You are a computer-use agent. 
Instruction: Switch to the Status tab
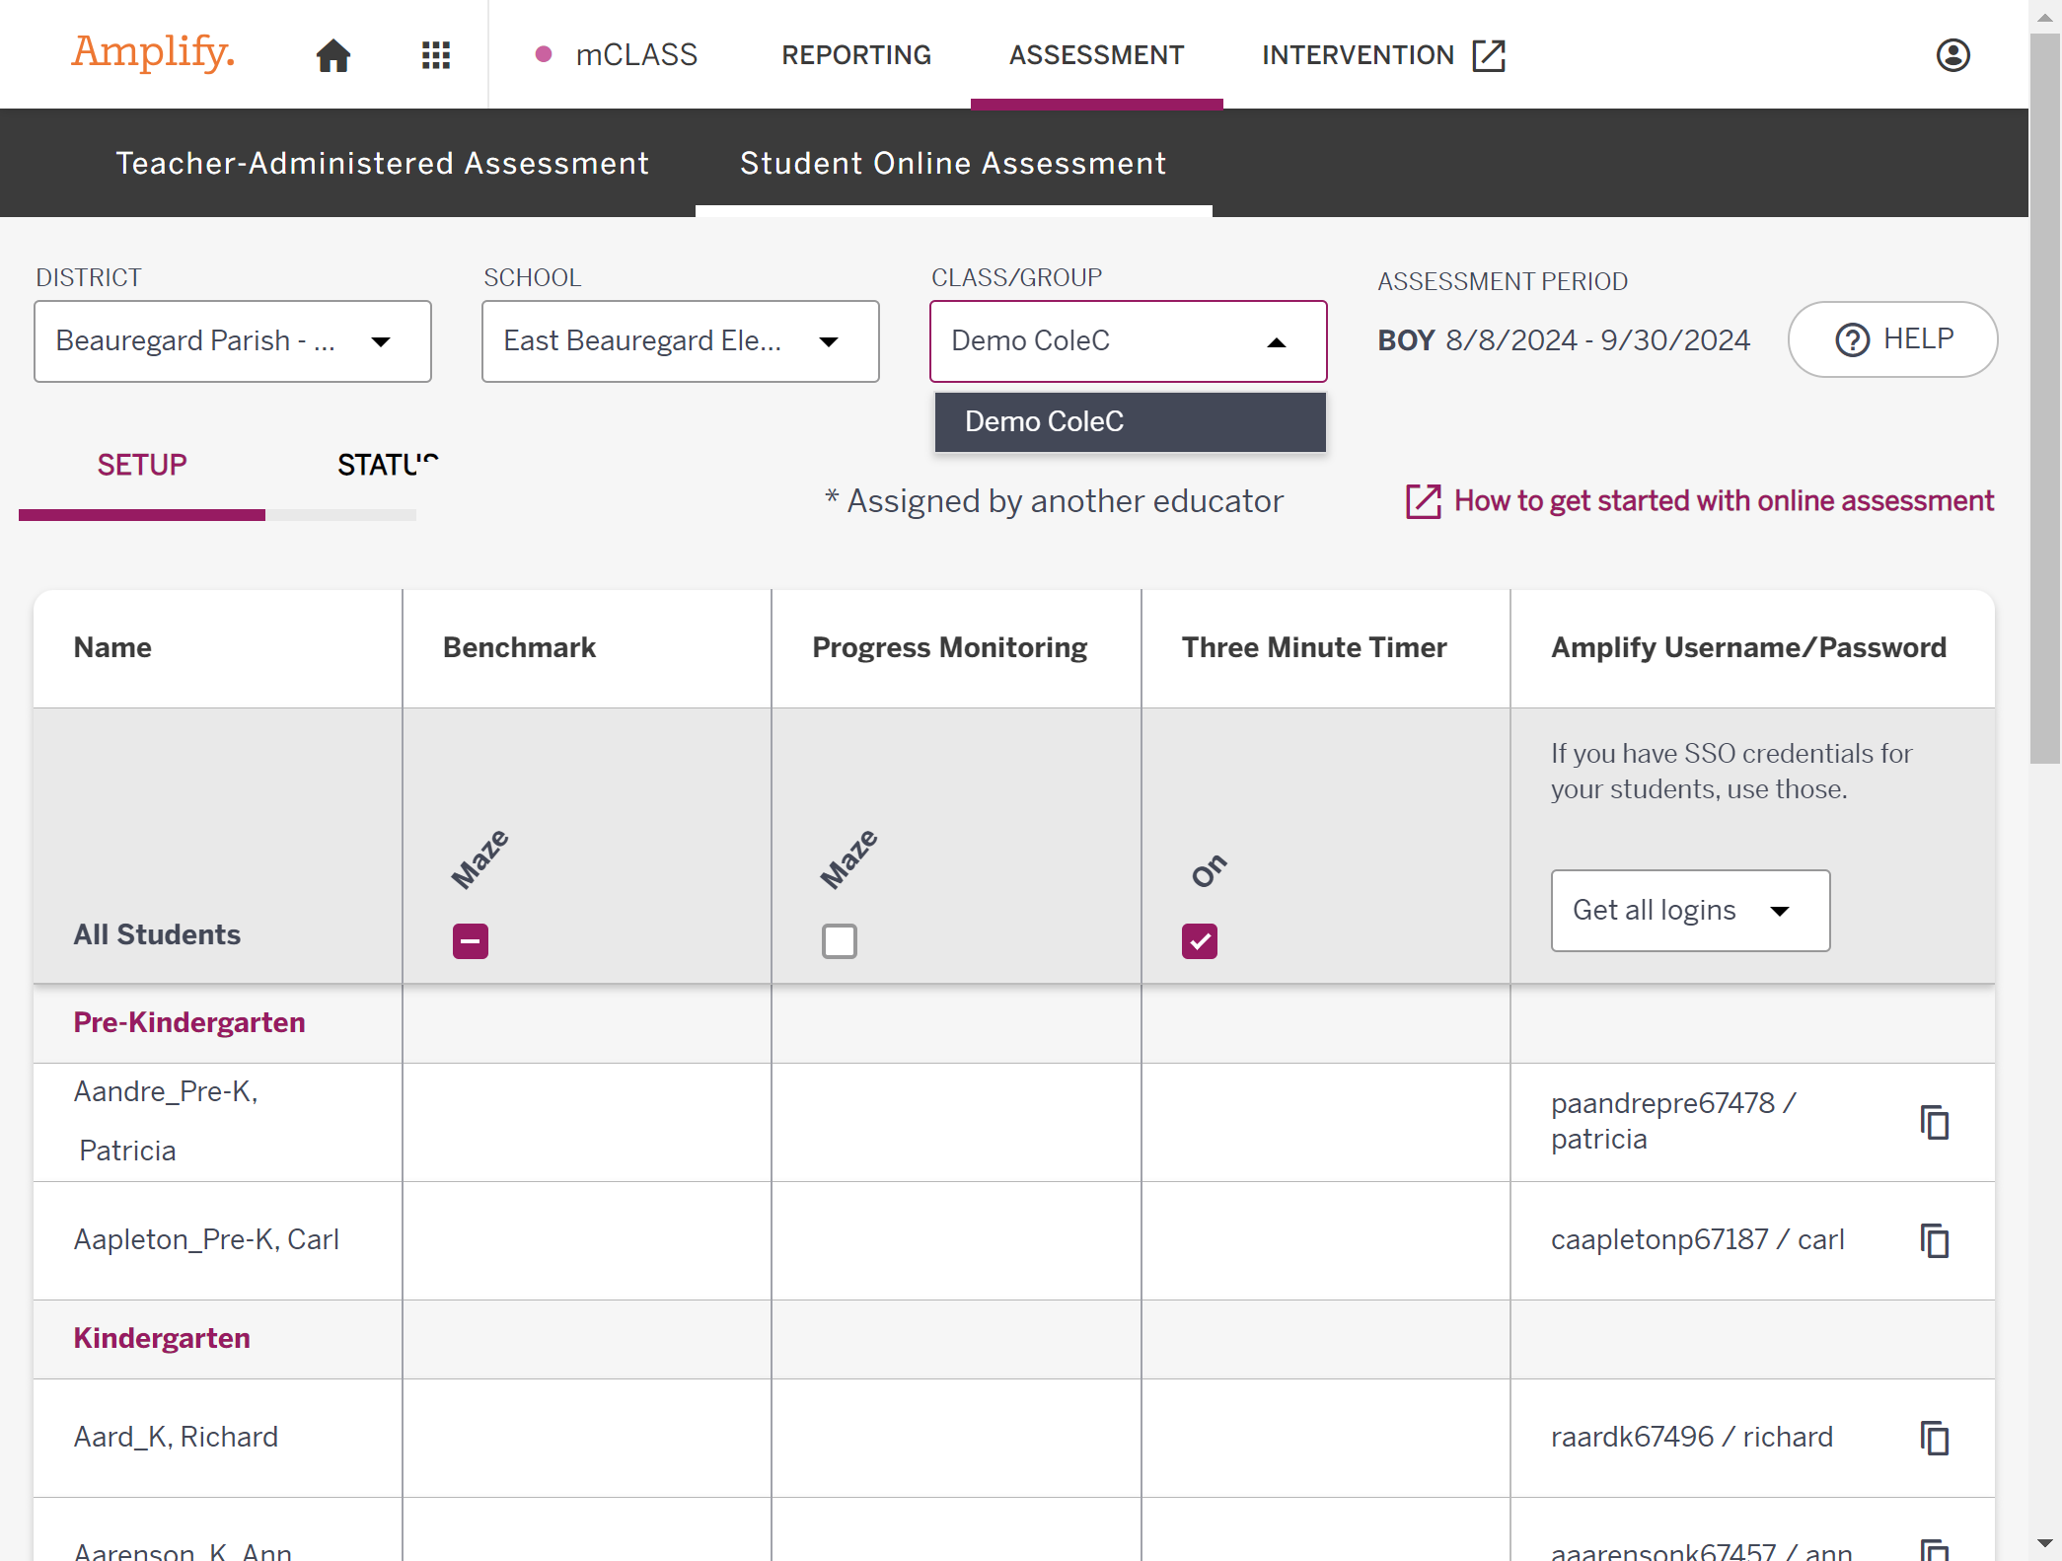[x=388, y=465]
